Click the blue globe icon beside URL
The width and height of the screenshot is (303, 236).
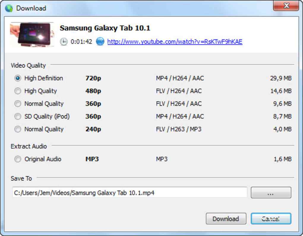100,42
